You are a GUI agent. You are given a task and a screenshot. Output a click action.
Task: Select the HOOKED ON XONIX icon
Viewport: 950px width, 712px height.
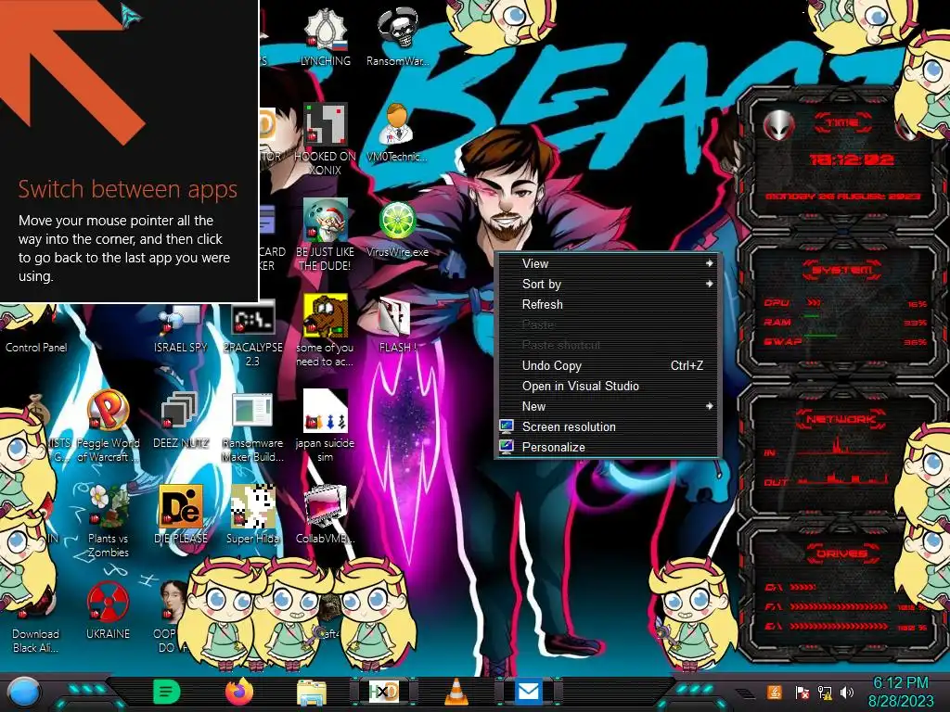326,139
